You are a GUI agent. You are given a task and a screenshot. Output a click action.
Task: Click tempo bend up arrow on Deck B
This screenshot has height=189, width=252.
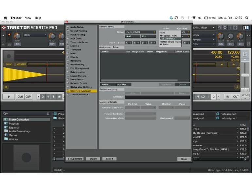pos(234,64)
